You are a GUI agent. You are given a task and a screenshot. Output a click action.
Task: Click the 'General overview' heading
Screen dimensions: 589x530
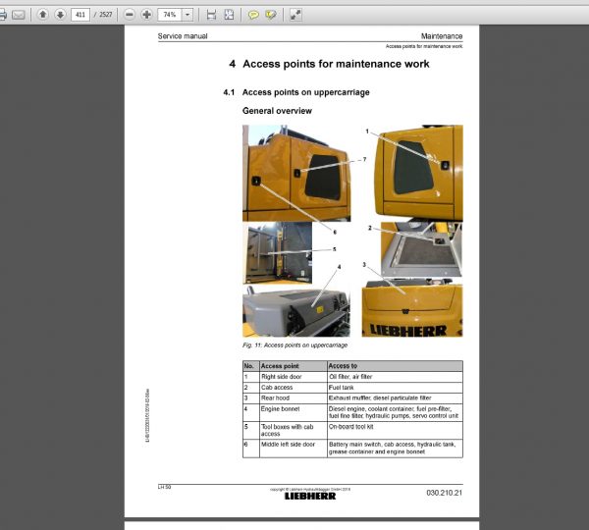click(277, 111)
